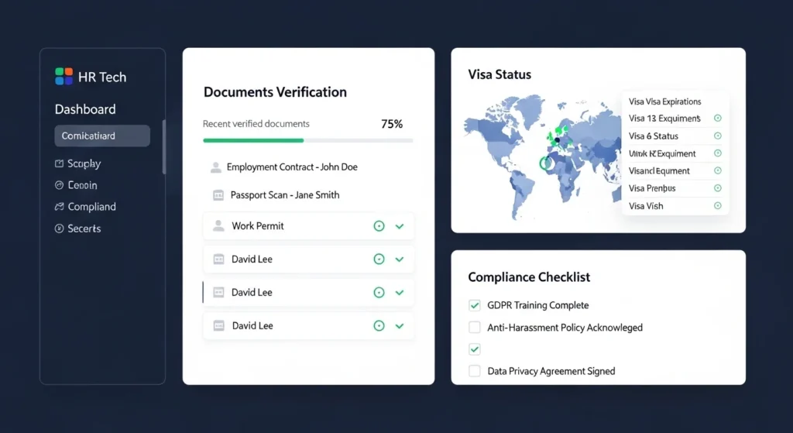Screen dimensions: 793x433
Task: Click the icon next to Ceooin
Action: pyautogui.click(x=59, y=186)
